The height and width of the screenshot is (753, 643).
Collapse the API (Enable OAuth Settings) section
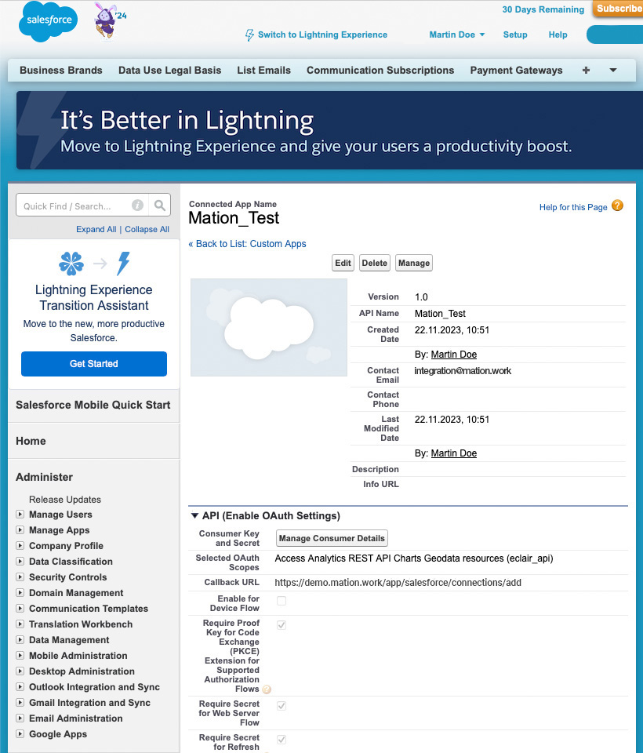tap(194, 516)
